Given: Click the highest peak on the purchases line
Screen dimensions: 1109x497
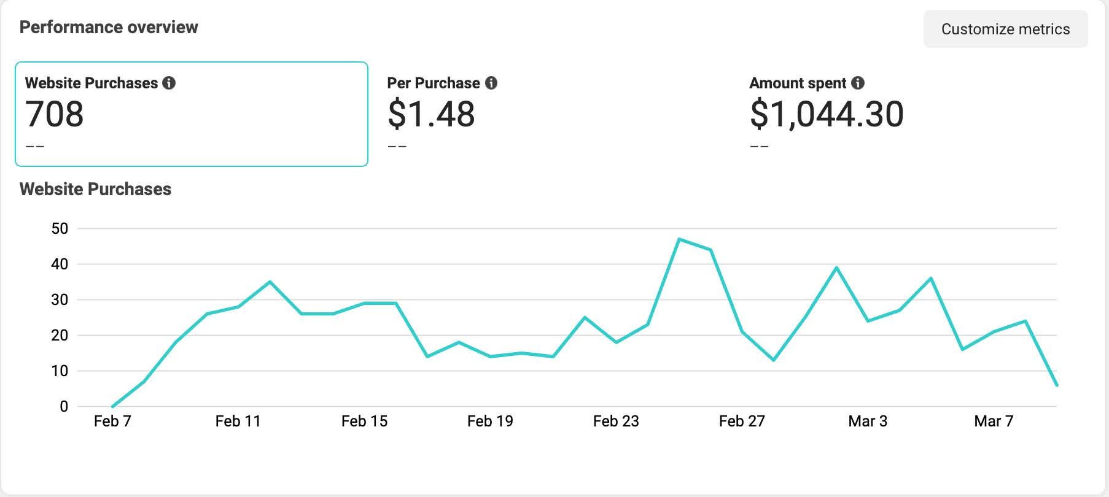Looking at the screenshot, I should (679, 239).
